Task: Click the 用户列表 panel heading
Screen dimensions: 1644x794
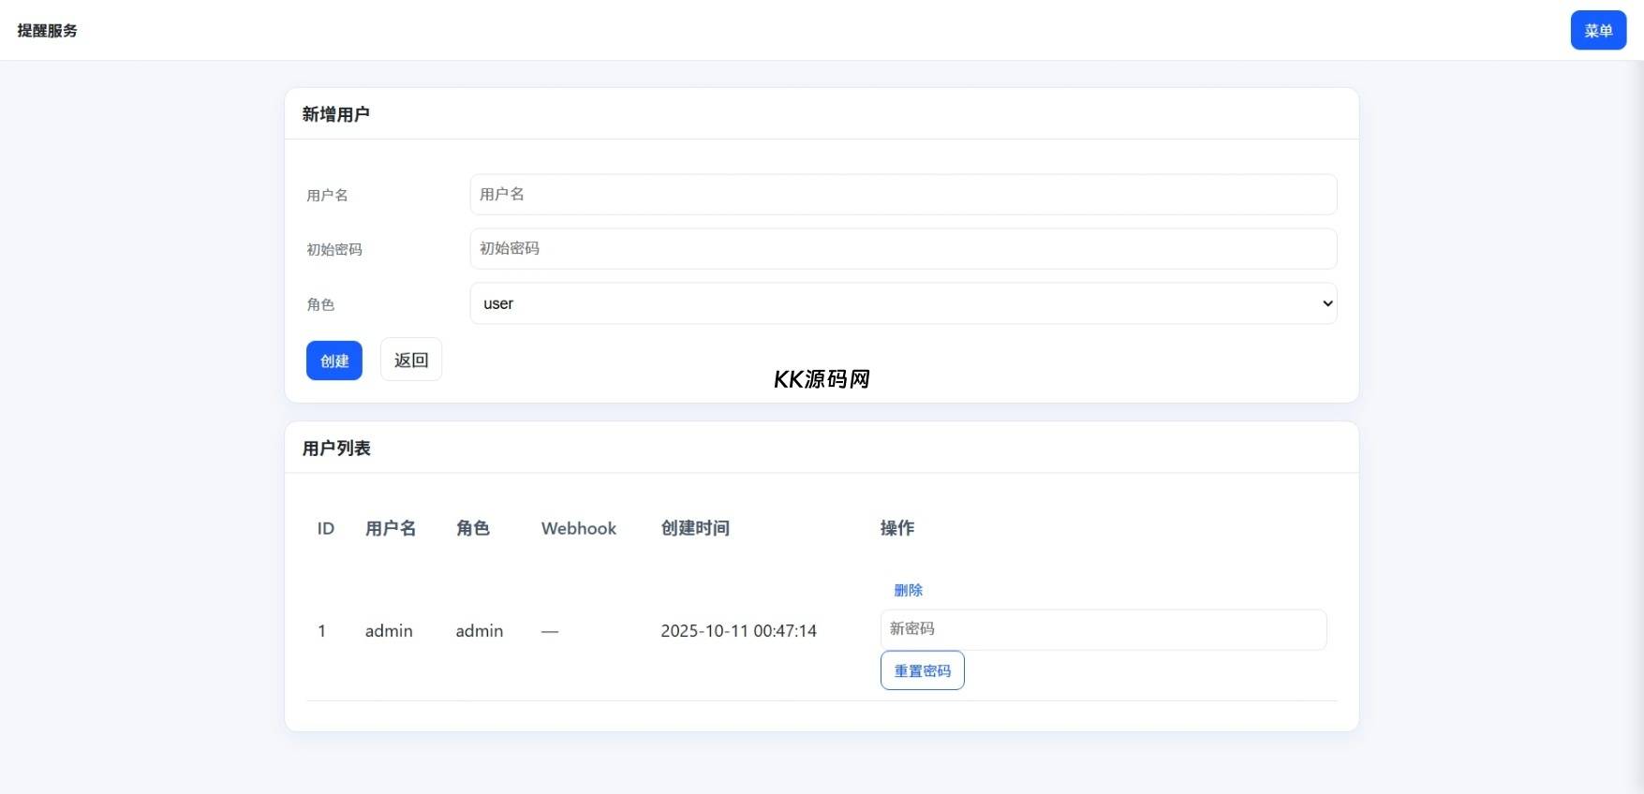Action: pyautogui.click(x=336, y=448)
